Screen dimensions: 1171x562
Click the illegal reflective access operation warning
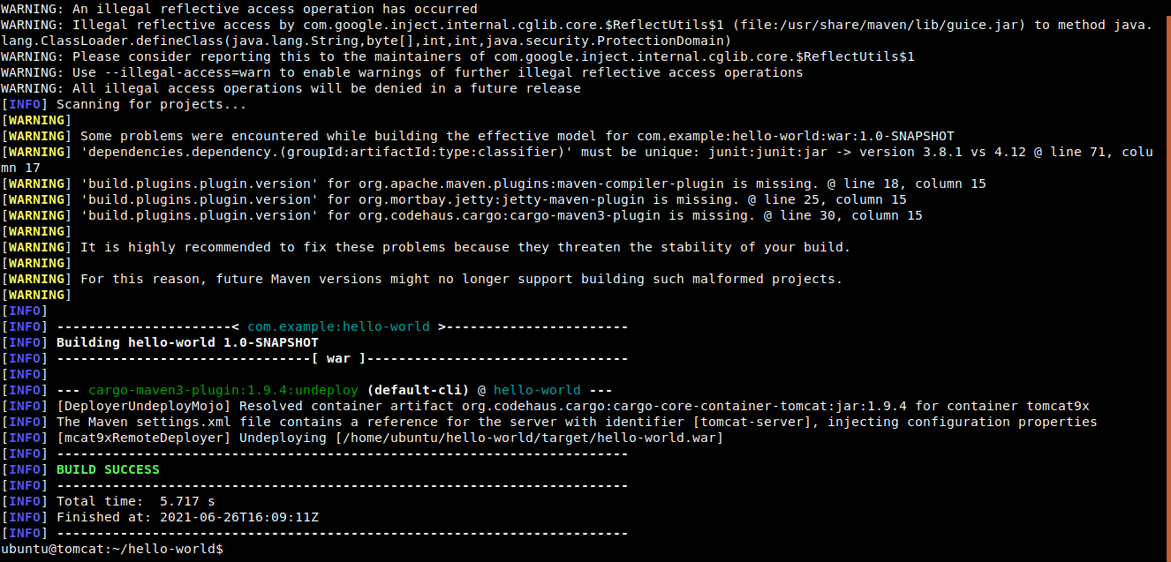point(238,9)
